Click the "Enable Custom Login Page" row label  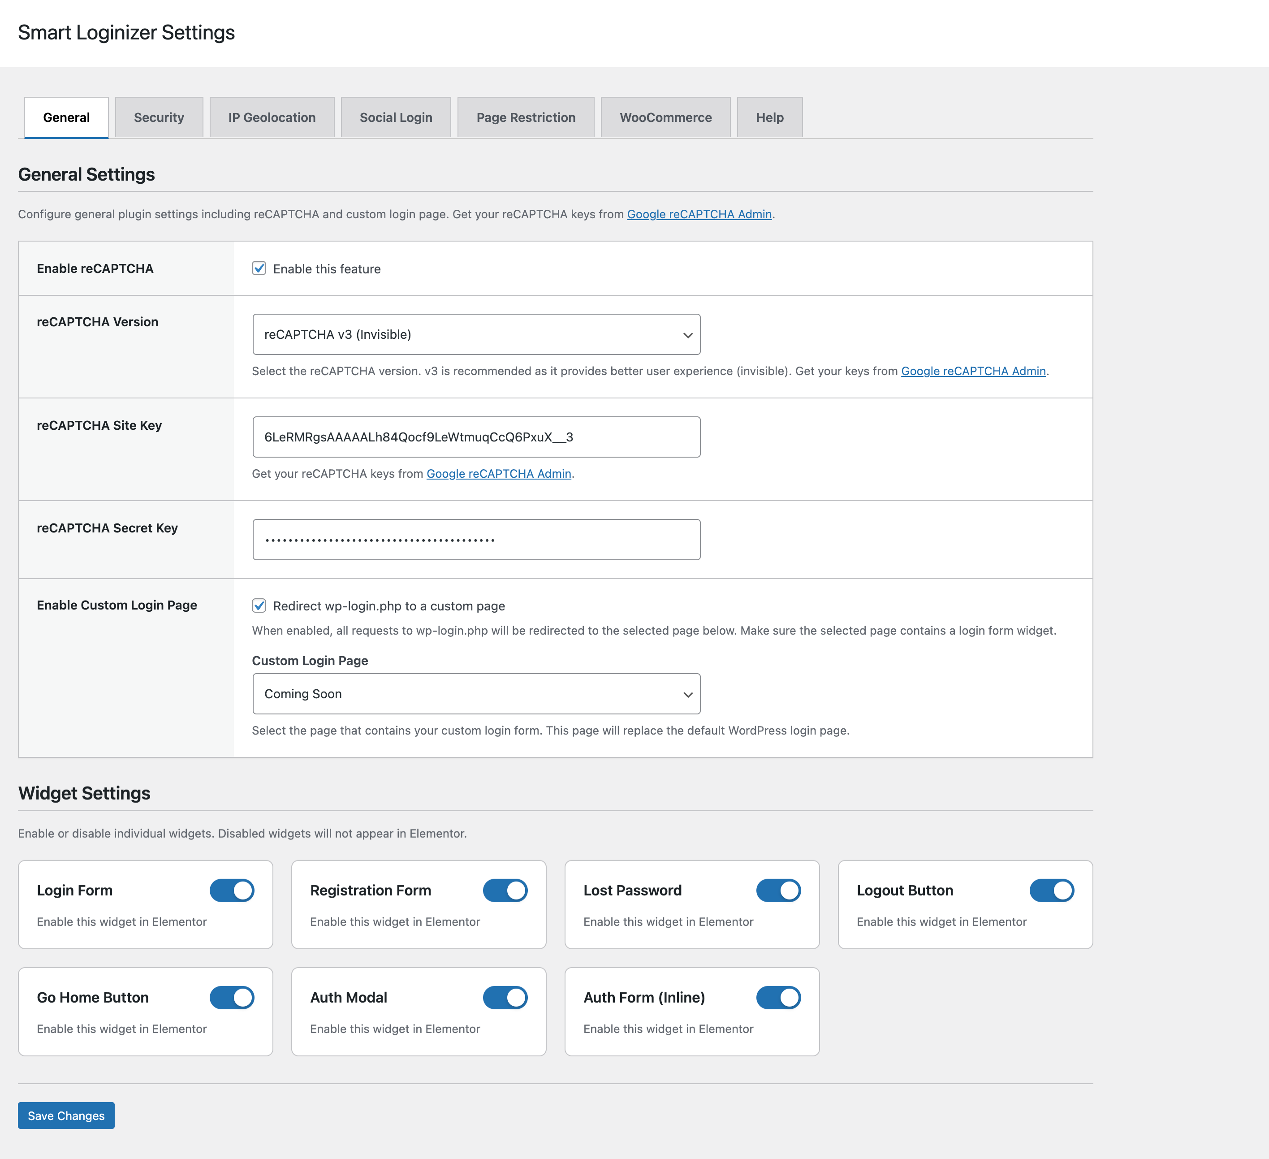117,605
